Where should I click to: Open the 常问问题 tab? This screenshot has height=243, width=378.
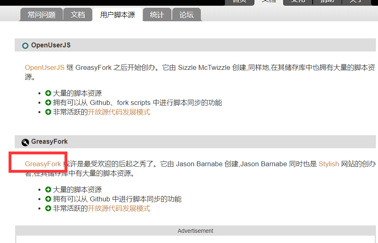[x=42, y=15]
